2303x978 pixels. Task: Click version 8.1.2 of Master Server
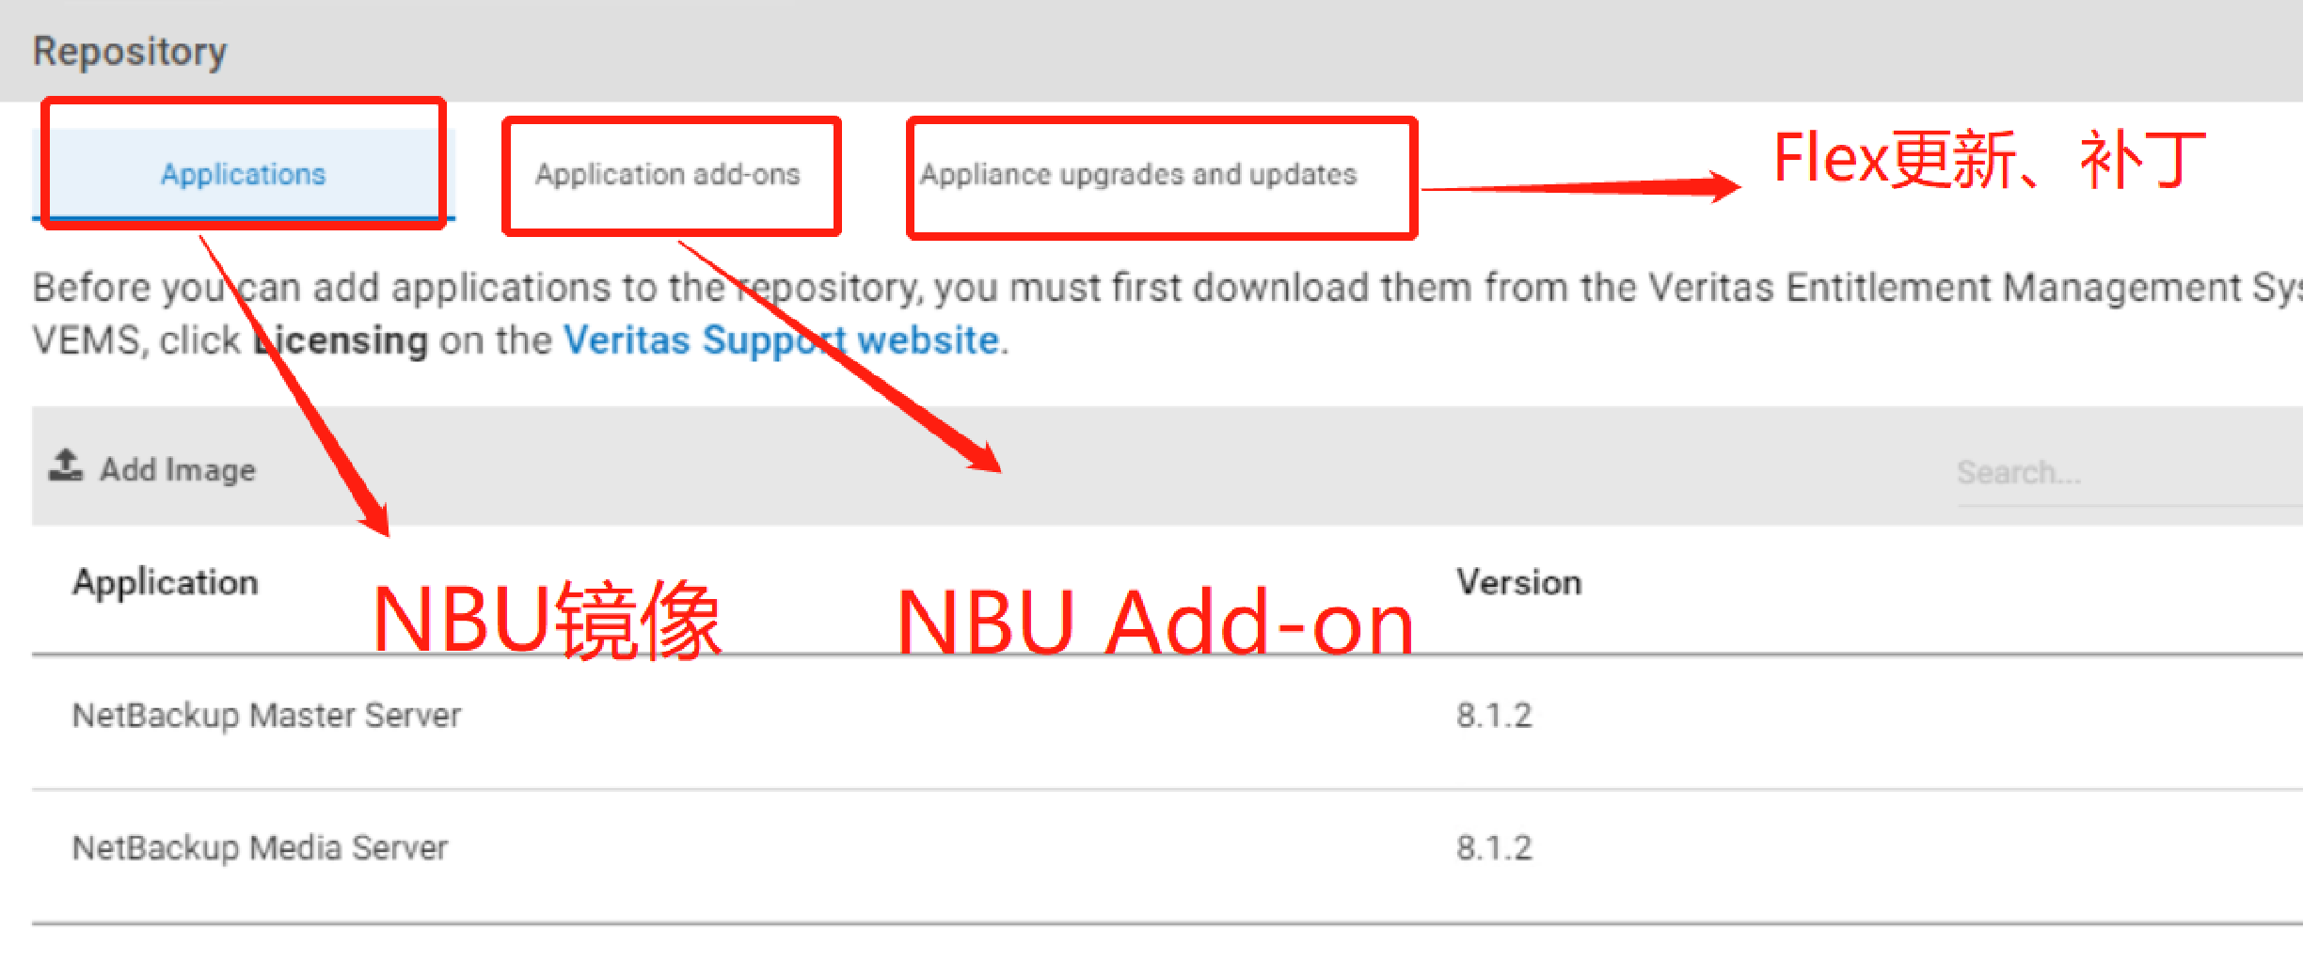click(x=1494, y=716)
